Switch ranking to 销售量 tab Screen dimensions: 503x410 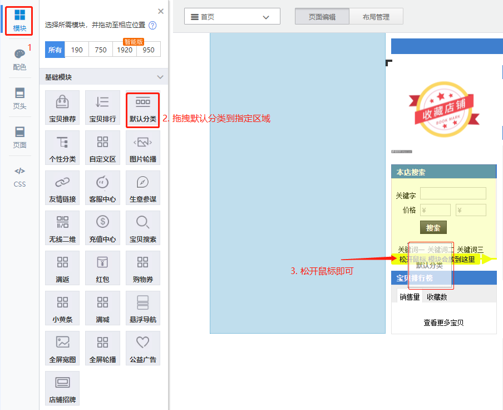[x=410, y=297]
